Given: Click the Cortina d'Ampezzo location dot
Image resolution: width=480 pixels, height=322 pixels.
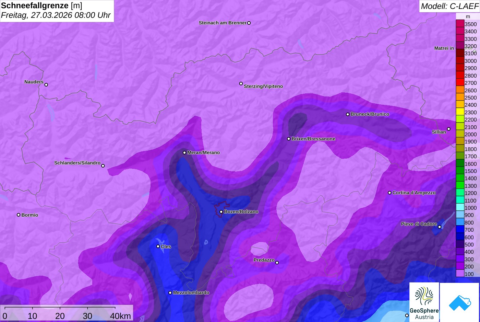Looking at the screenshot, I should [x=389, y=193].
